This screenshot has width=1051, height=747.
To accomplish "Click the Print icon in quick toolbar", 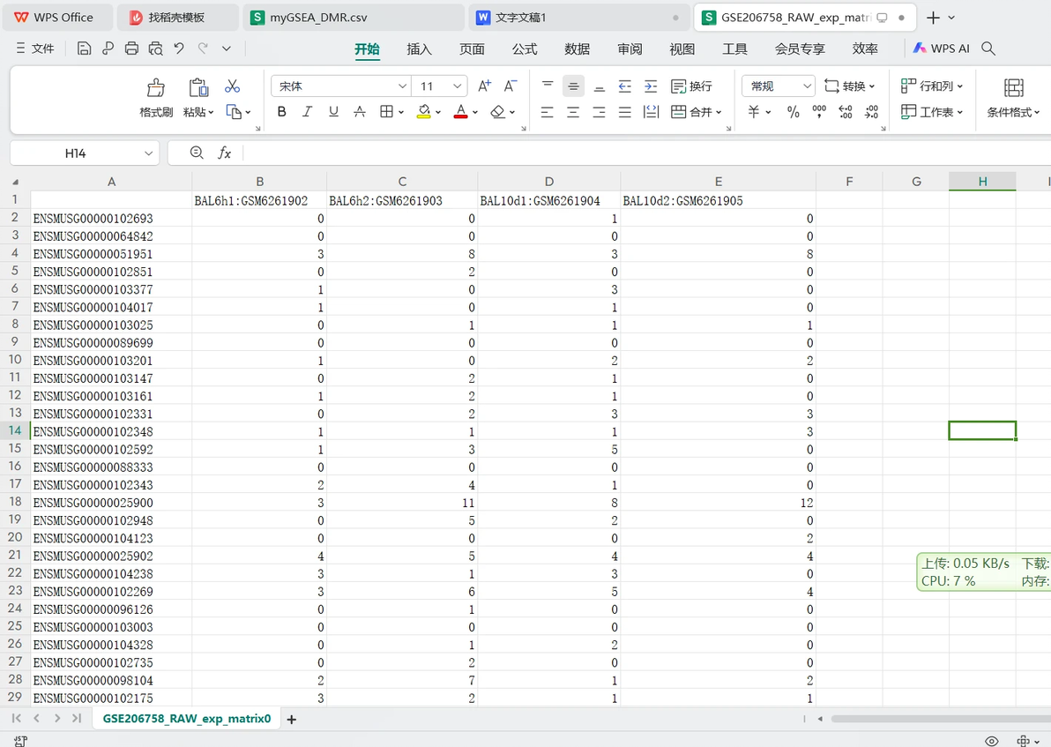I will click(x=132, y=49).
